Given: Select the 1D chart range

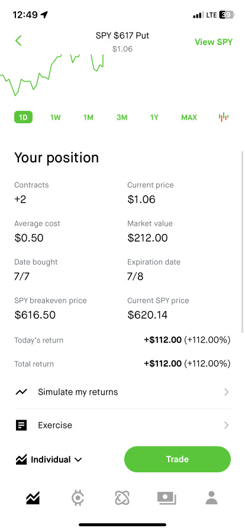Looking at the screenshot, I should pyautogui.click(x=23, y=117).
